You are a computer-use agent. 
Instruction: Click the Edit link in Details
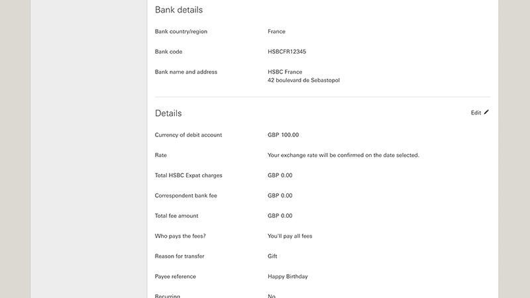coord(476,113)
